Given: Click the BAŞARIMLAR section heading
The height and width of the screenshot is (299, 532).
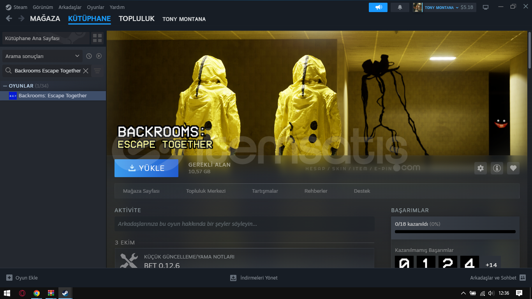Looking at the screenshot, I should (410, 210).
